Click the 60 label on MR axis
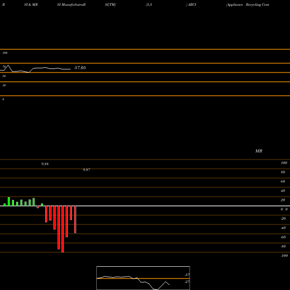This screenshot has height=290, width=290. [283, 182]
